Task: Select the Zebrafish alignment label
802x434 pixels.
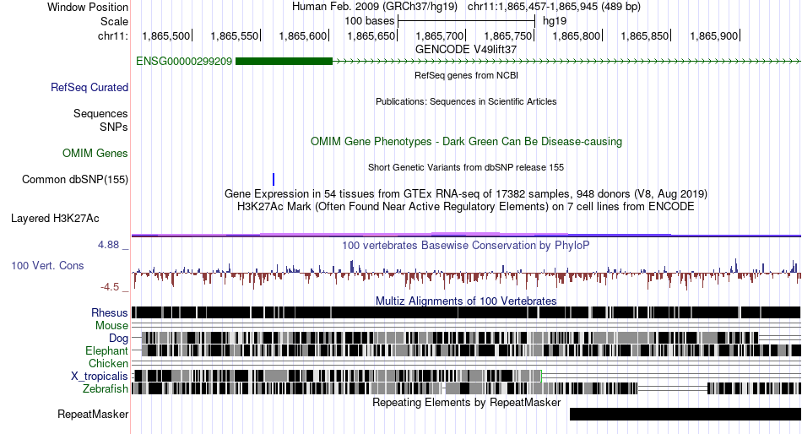Action: click(106, 389)
